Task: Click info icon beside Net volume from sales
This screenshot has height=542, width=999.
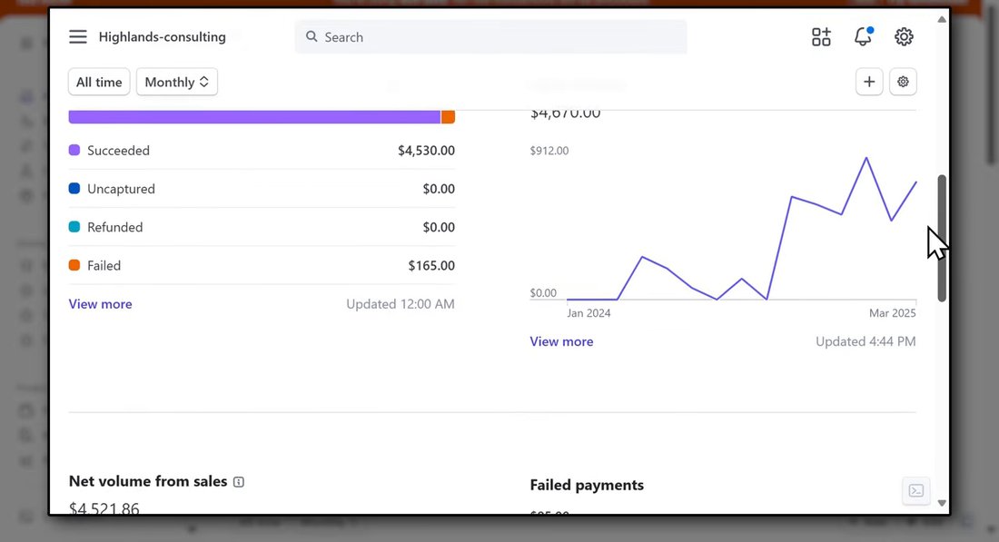Action: 238,482
